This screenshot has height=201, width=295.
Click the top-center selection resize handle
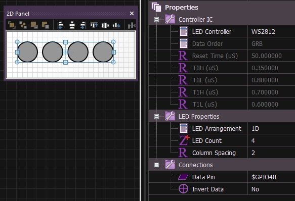65,42
